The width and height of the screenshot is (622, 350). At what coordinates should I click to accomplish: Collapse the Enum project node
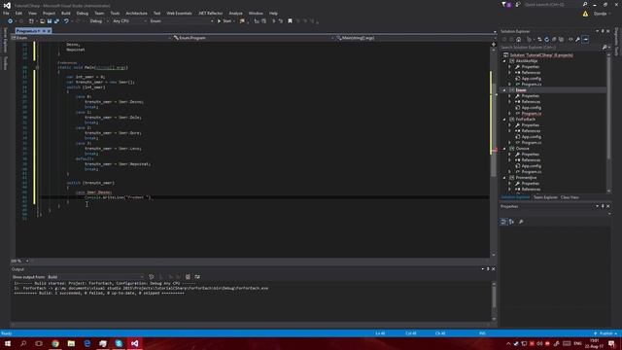tap(504, 90)
